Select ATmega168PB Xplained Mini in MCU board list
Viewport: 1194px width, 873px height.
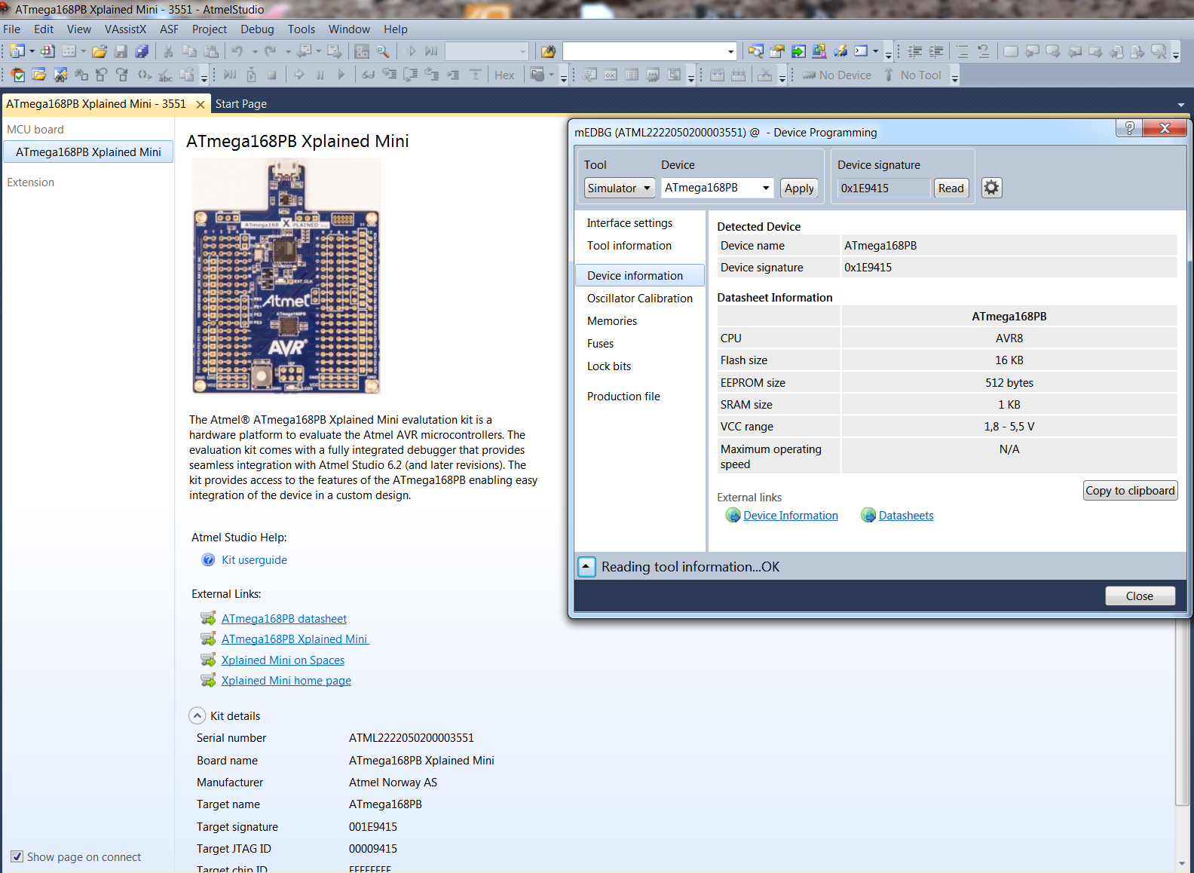tap(88, 152)
